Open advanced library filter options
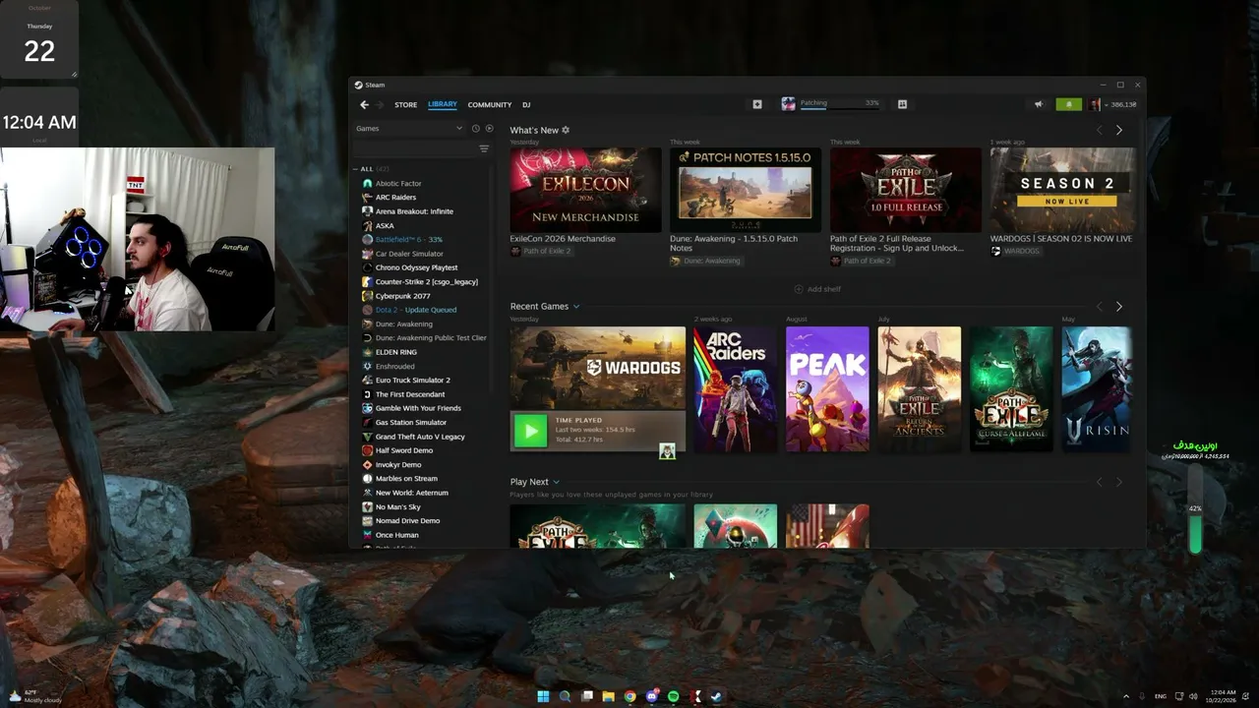The width and height of the screenshot is (1259, 708). 484,148
